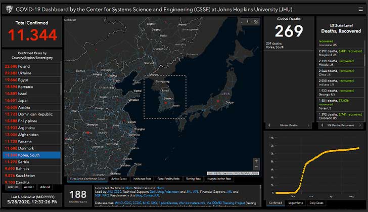Select Denmark in the country list
The width and height of the screenshot is (368, 212).
(32, 148)
